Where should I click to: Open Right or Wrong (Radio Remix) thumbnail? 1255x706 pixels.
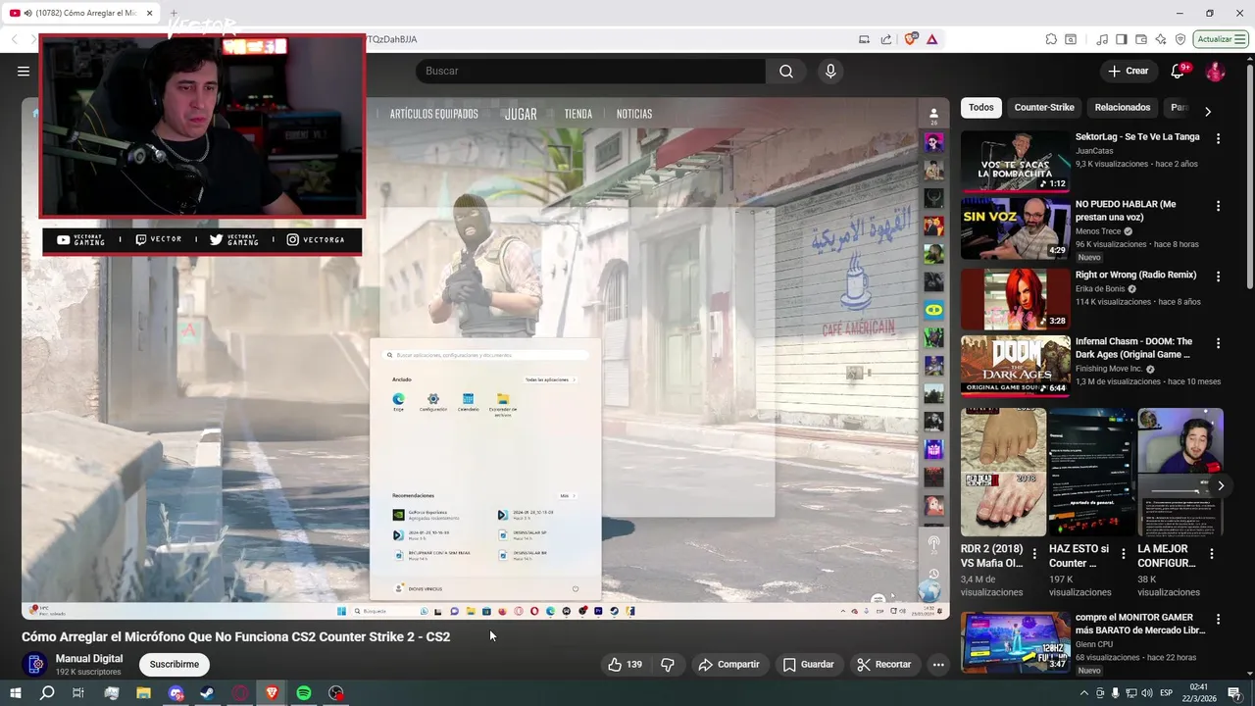click(1015, 299)
